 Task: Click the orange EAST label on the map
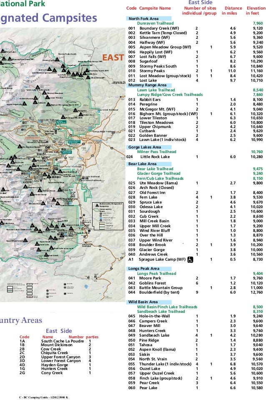click(x=113, y=58)
